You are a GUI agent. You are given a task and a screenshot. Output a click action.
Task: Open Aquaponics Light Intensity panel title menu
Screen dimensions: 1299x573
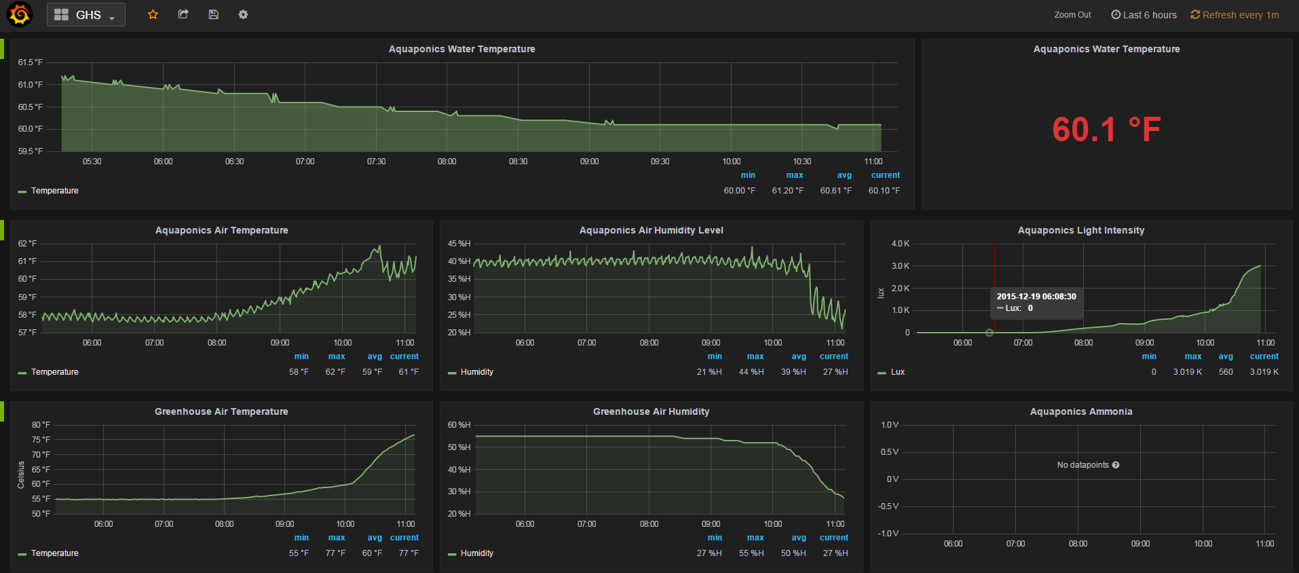(1080, 230)
